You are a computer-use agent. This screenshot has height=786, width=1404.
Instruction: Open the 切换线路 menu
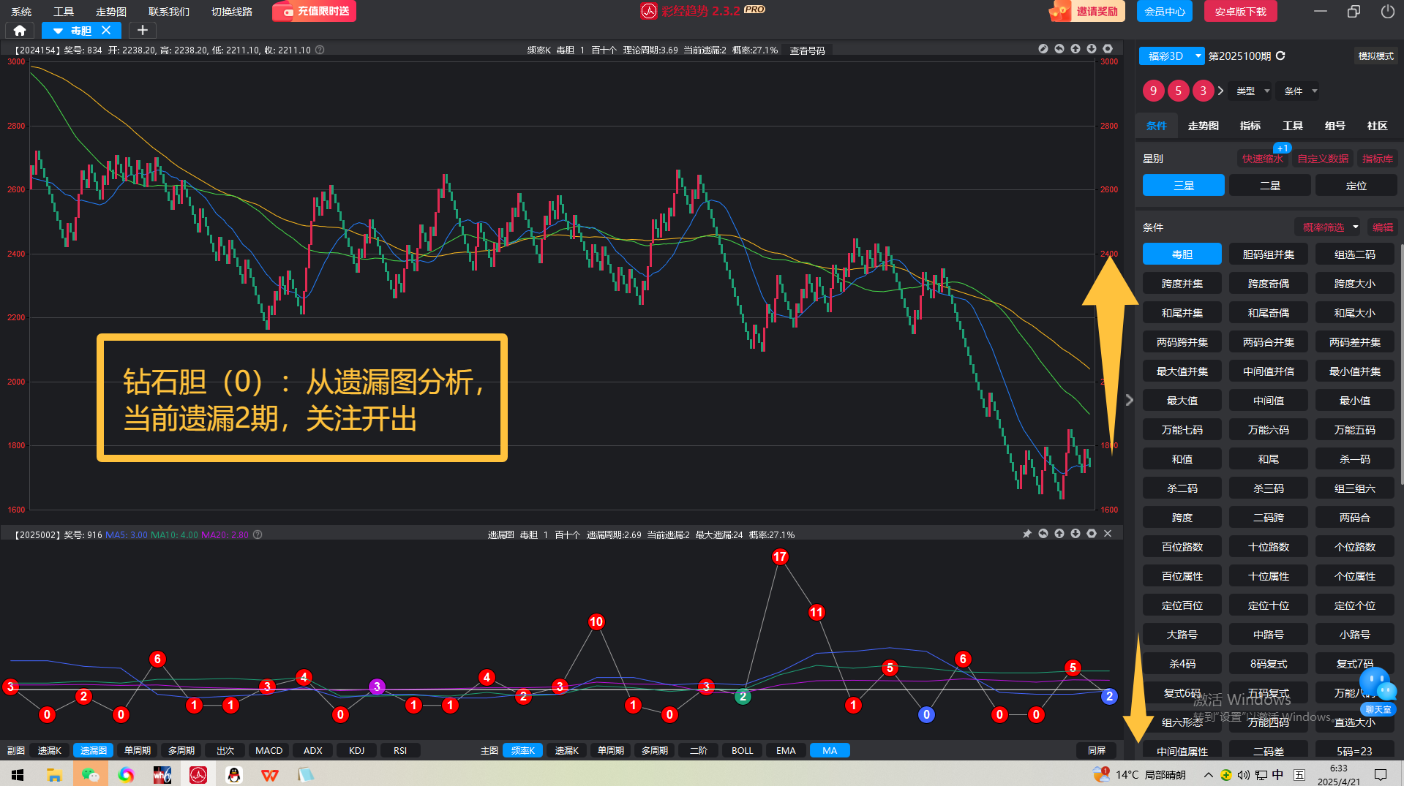pos(232,11)
